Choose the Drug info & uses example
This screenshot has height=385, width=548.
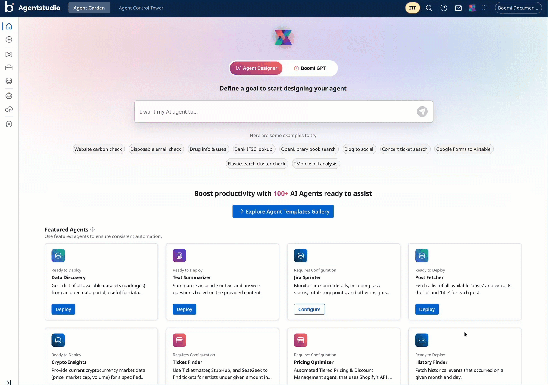[x=208, y=149]
